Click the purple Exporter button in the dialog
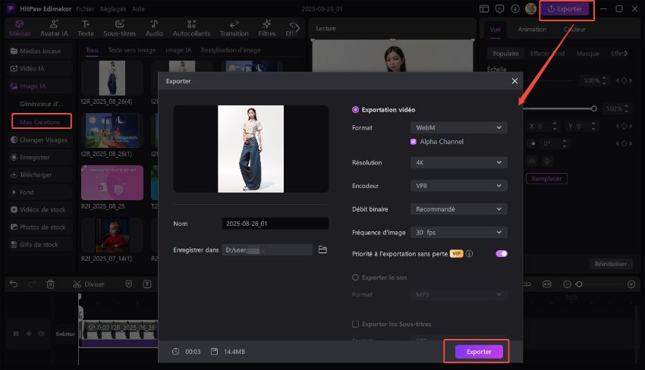Screen dimensions: 645x370 (478, 352)
